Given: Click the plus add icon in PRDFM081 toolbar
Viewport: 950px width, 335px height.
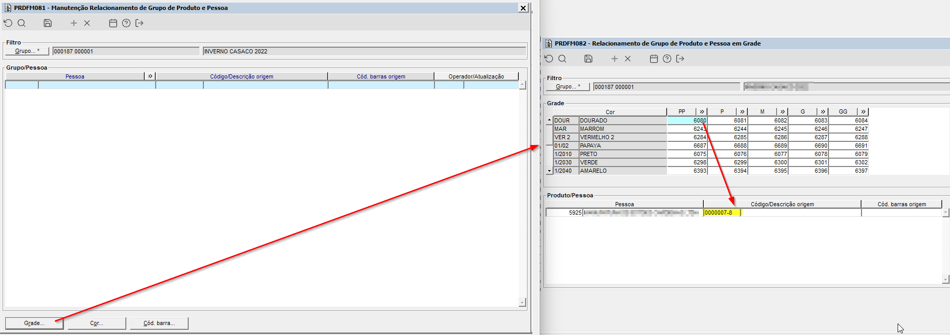Looking at the screenshot, I should [x=74, y=23].
